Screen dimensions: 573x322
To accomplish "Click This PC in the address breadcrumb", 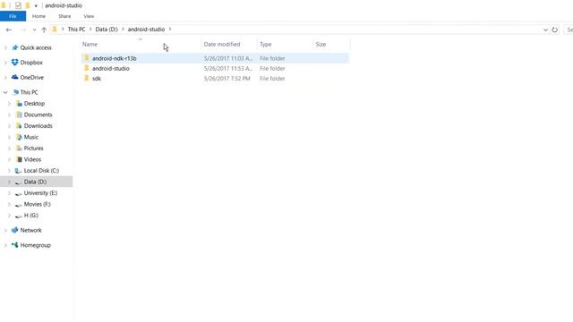I will (76, 30).
